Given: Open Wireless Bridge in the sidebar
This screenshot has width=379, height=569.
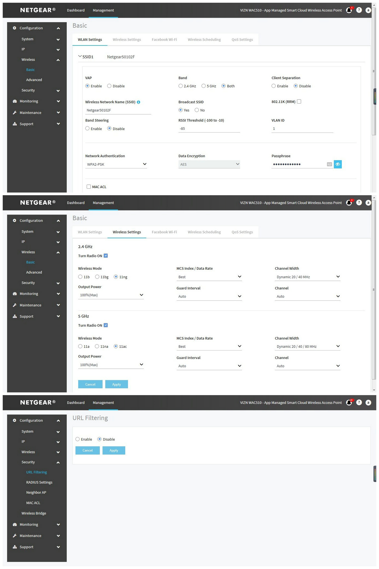Looking at the screenshot, I should [34, 513].
